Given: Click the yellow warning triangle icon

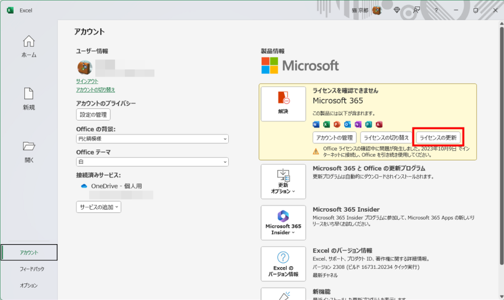Looking at the screenshot, I should (316, 151).
